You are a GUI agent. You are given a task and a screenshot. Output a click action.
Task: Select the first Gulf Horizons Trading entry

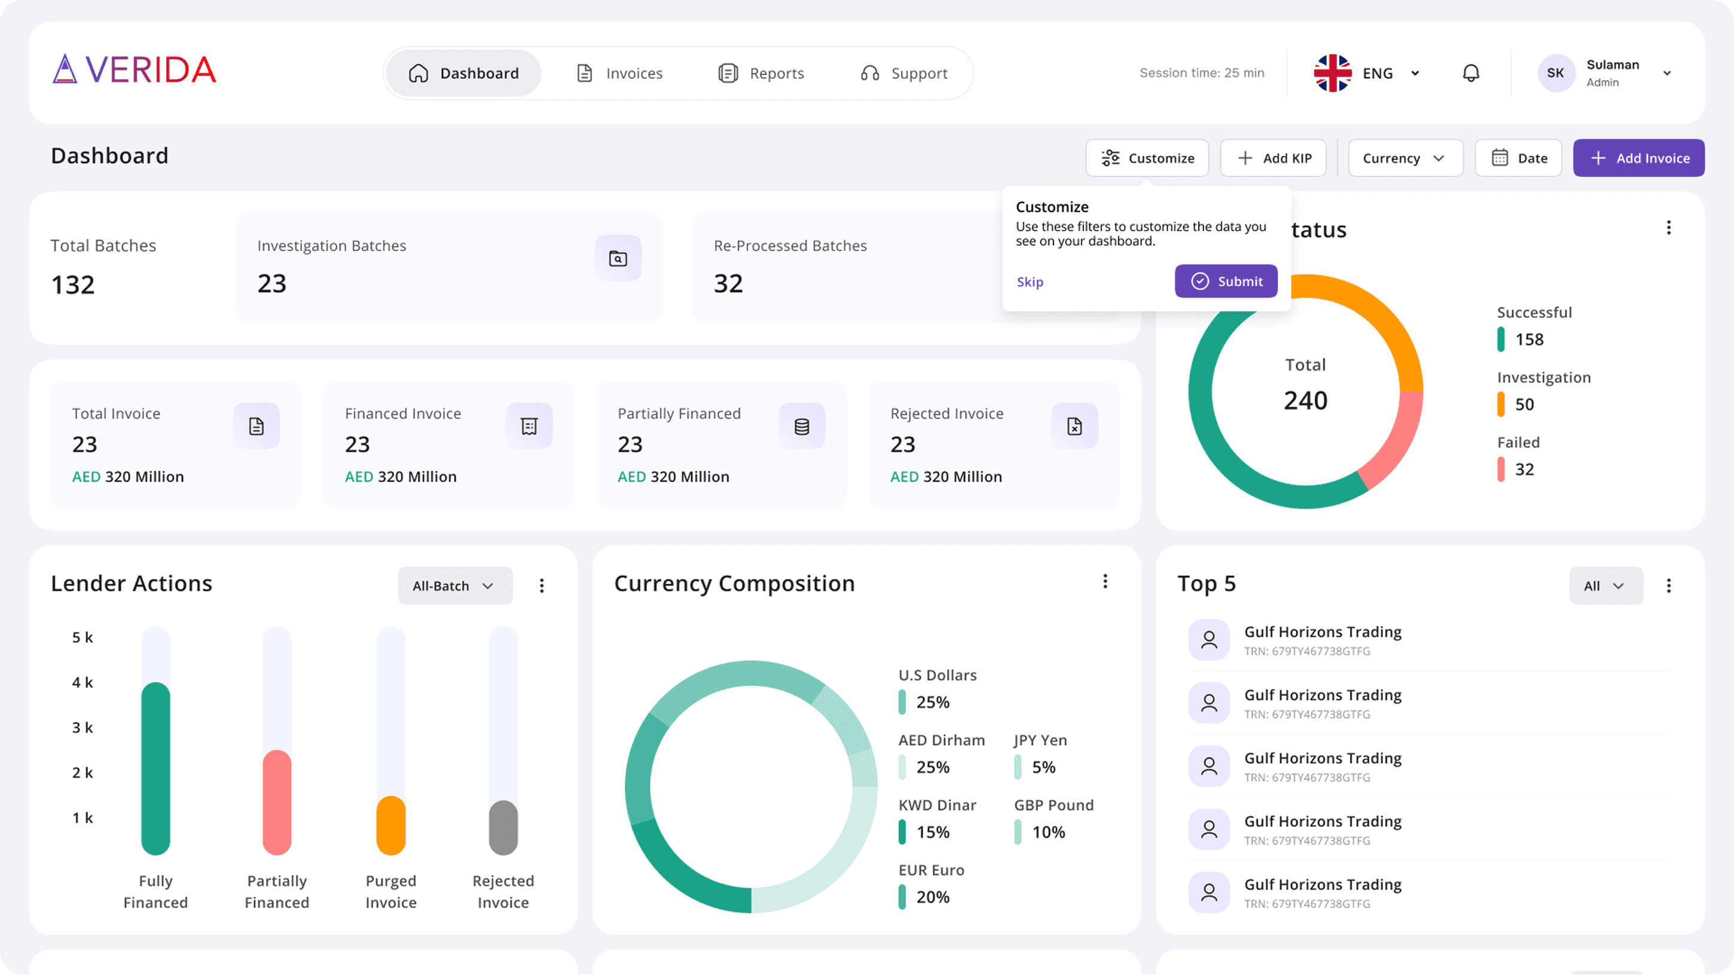1322,639
